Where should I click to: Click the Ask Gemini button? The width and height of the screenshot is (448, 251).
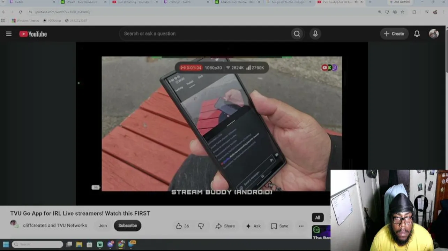pyautogui.click(x=400, y=2)
